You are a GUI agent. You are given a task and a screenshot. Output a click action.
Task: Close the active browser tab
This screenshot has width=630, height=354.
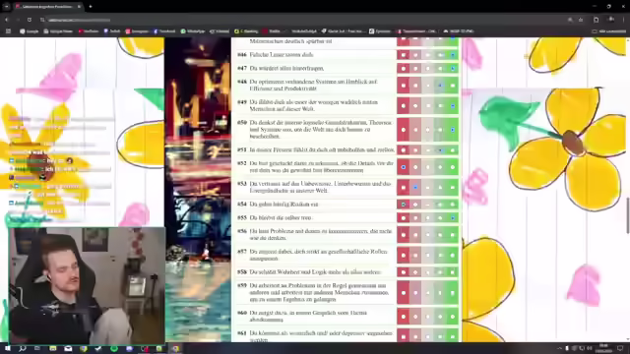[x=79, y=7]
